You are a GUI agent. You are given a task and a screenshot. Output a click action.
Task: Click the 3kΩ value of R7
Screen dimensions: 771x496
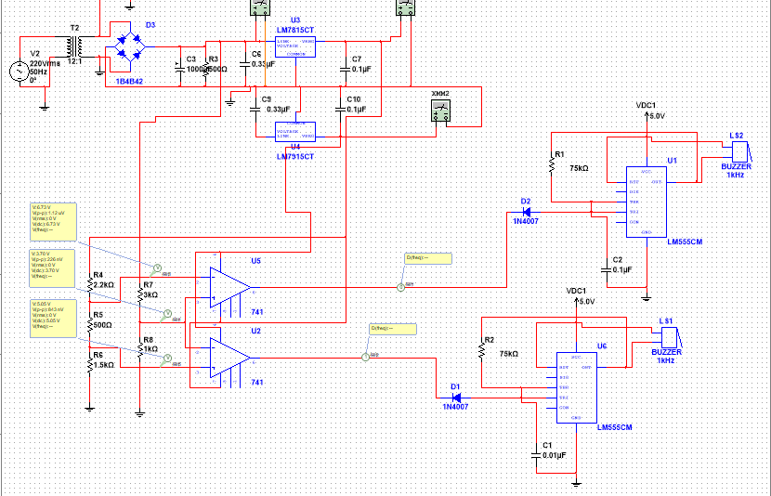click(x=150, y=295)
